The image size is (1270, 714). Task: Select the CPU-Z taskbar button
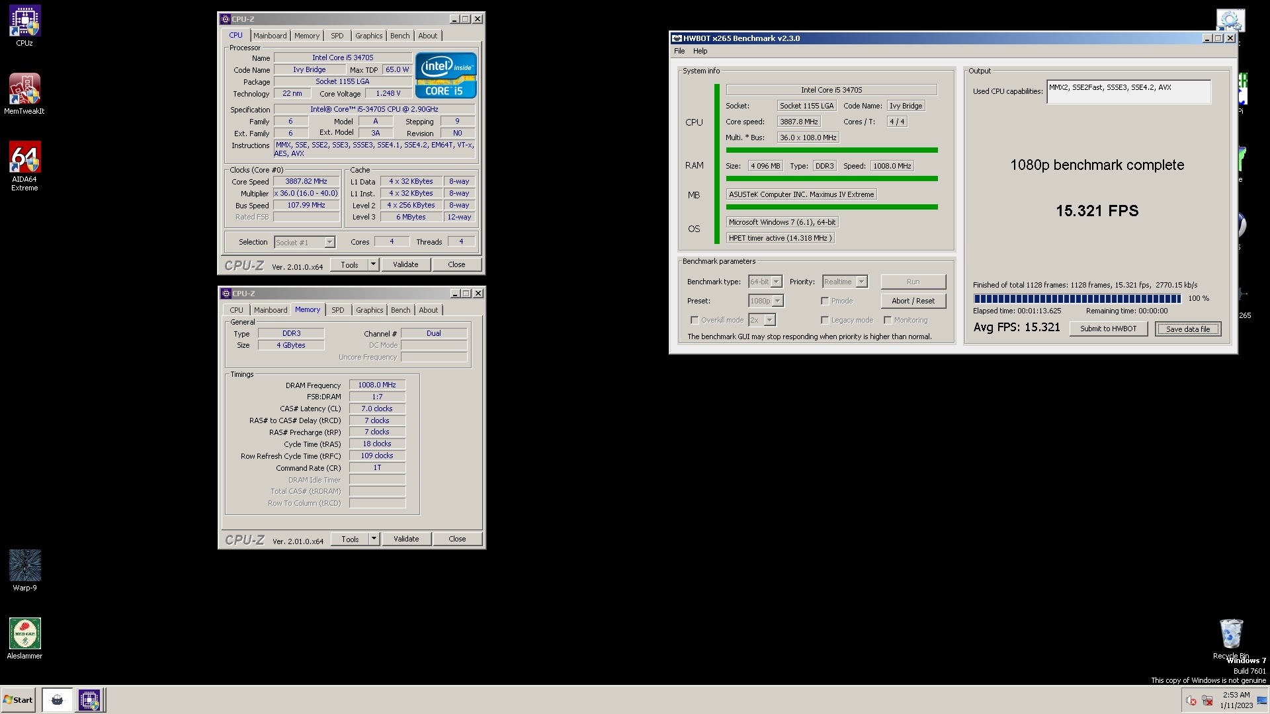click(89, 700)
